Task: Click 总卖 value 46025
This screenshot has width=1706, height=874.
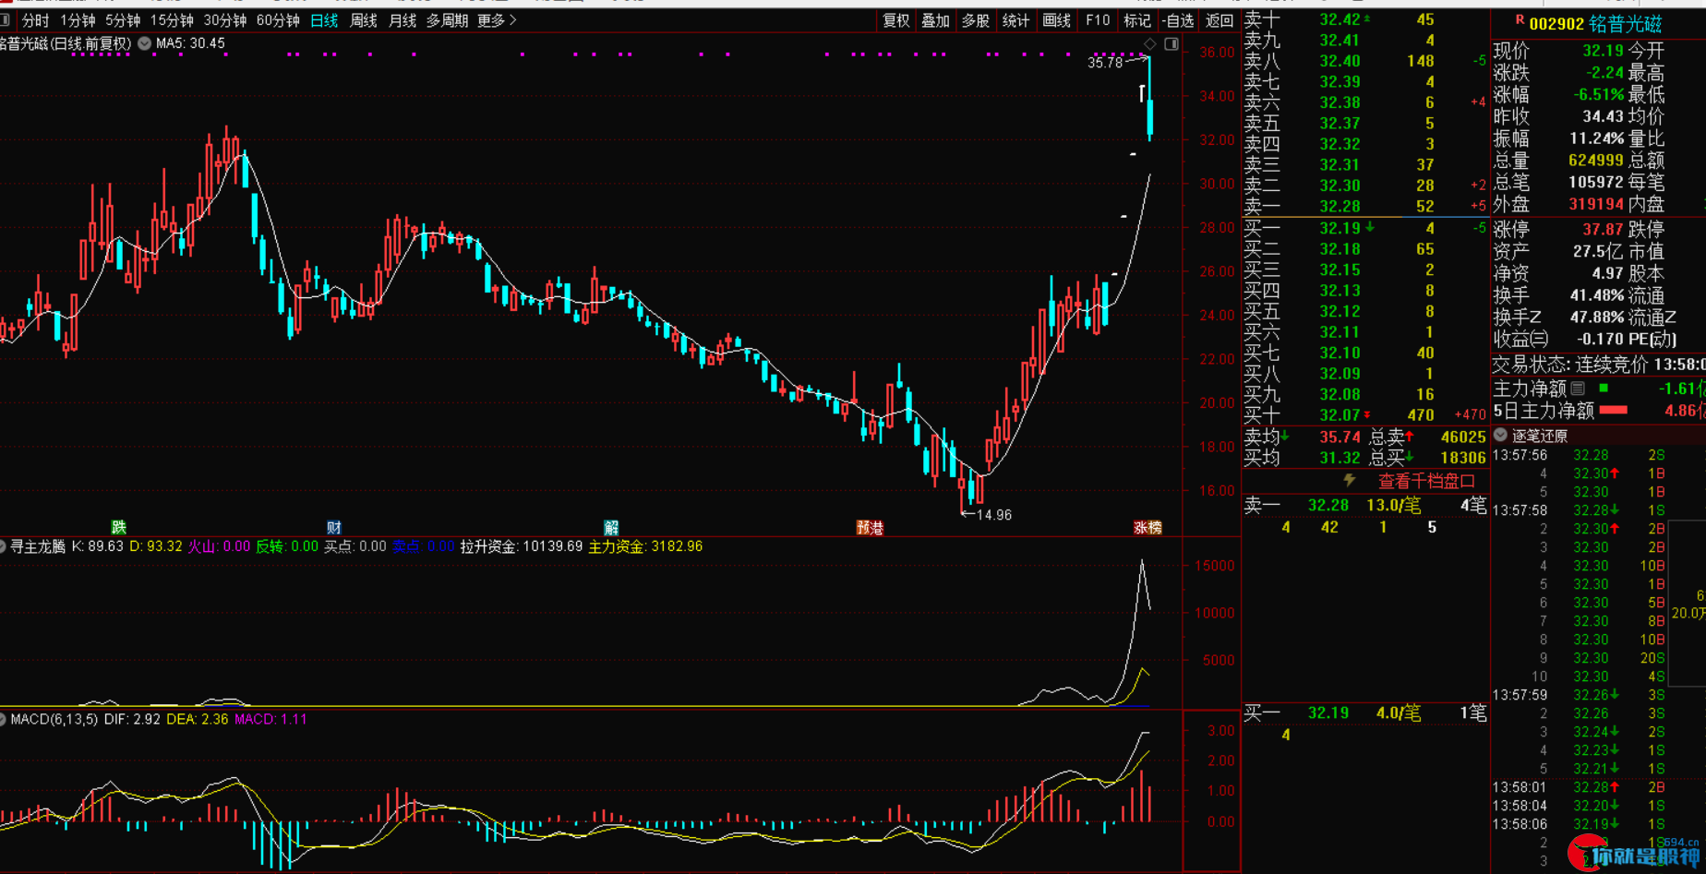Action: pyautogui.click(x=1463, y=437)
